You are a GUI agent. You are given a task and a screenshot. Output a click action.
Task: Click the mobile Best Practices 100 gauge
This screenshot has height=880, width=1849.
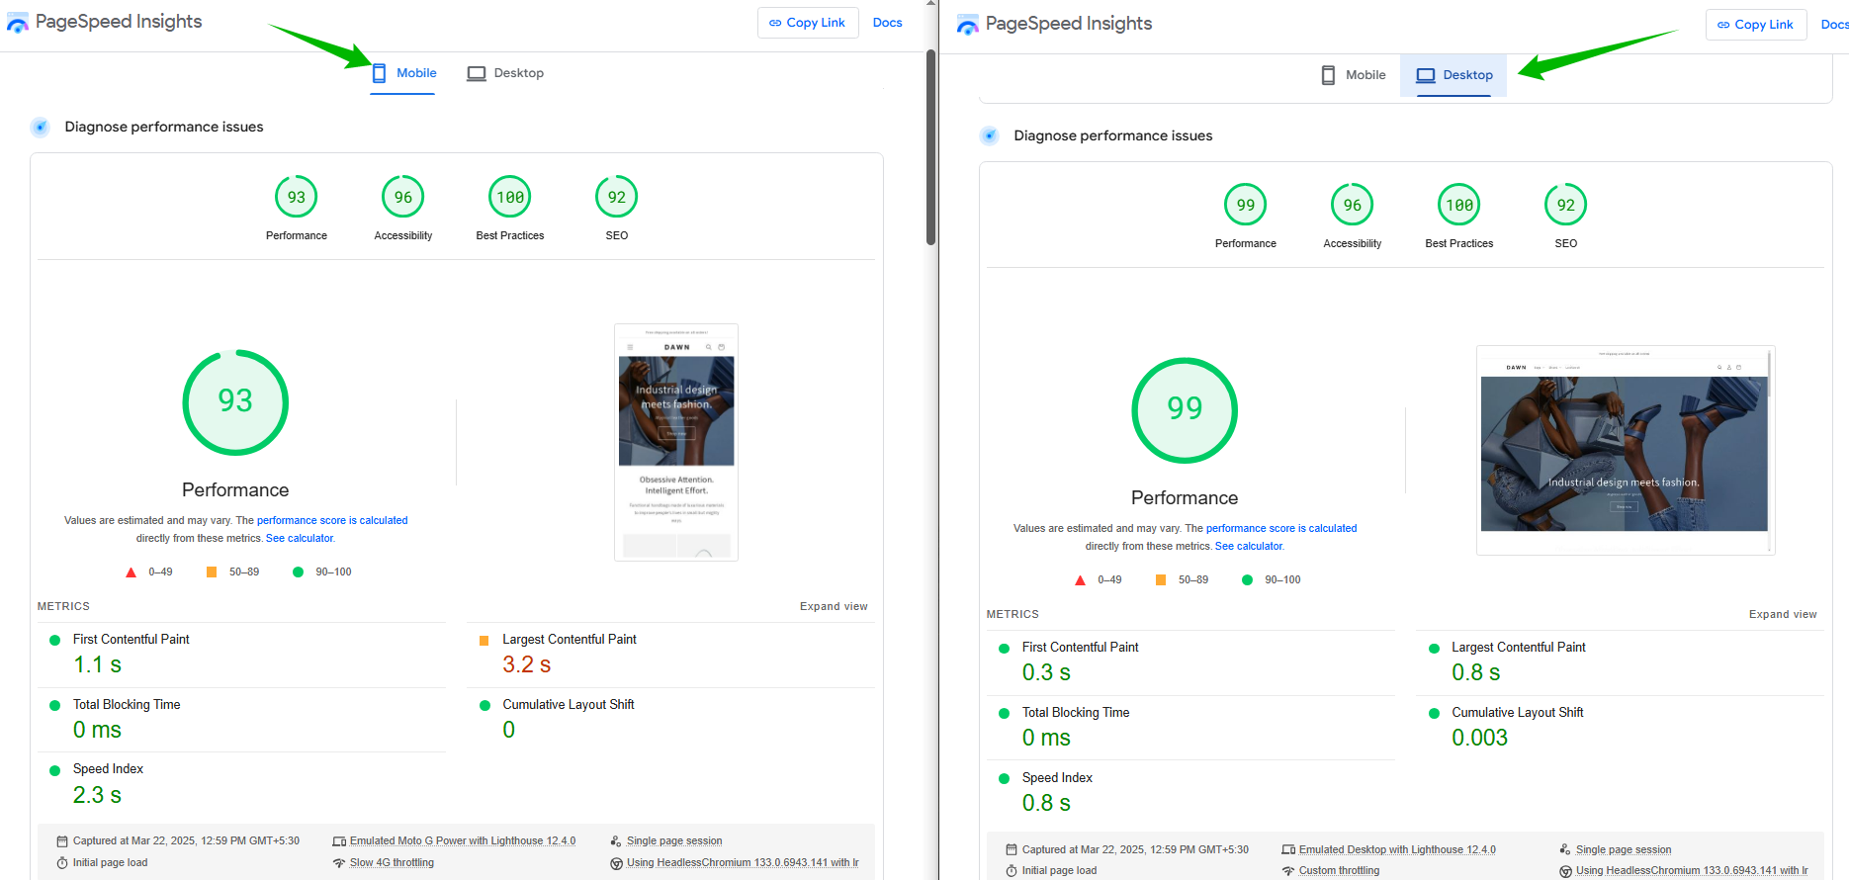point(510,198)
